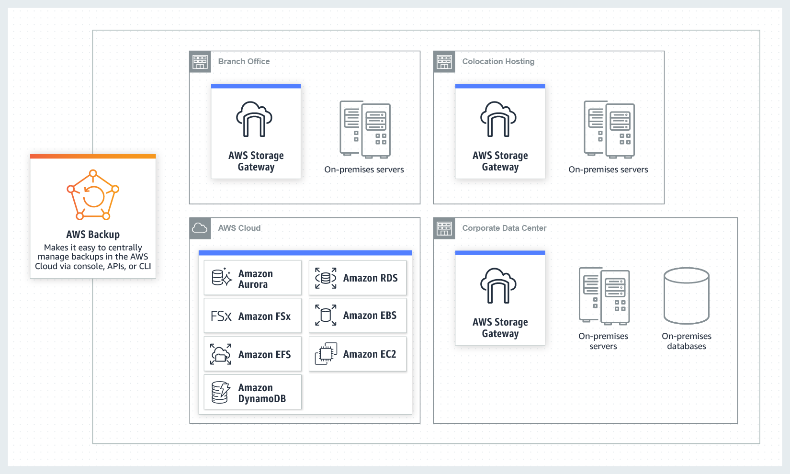Screen dimensions: 790x474
Task: Click the 'AWS Backup' title text
Action: [x=93, y=235]
